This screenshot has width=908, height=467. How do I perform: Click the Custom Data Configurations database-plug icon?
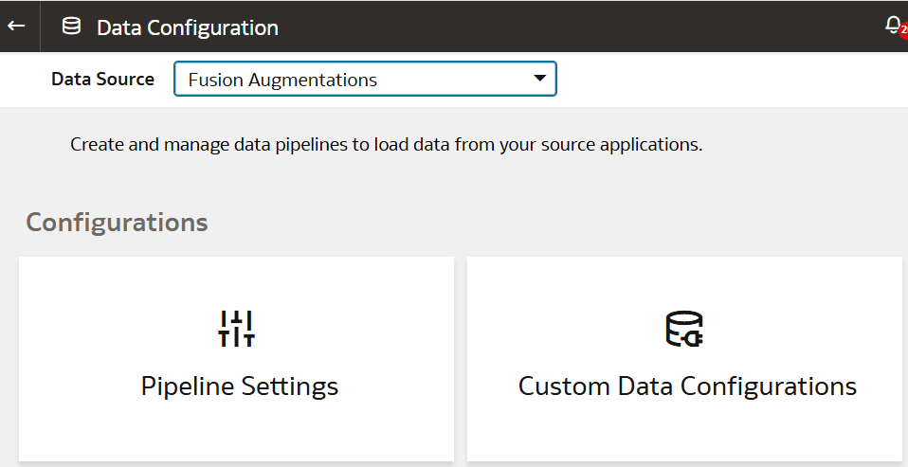pos(683,329)
